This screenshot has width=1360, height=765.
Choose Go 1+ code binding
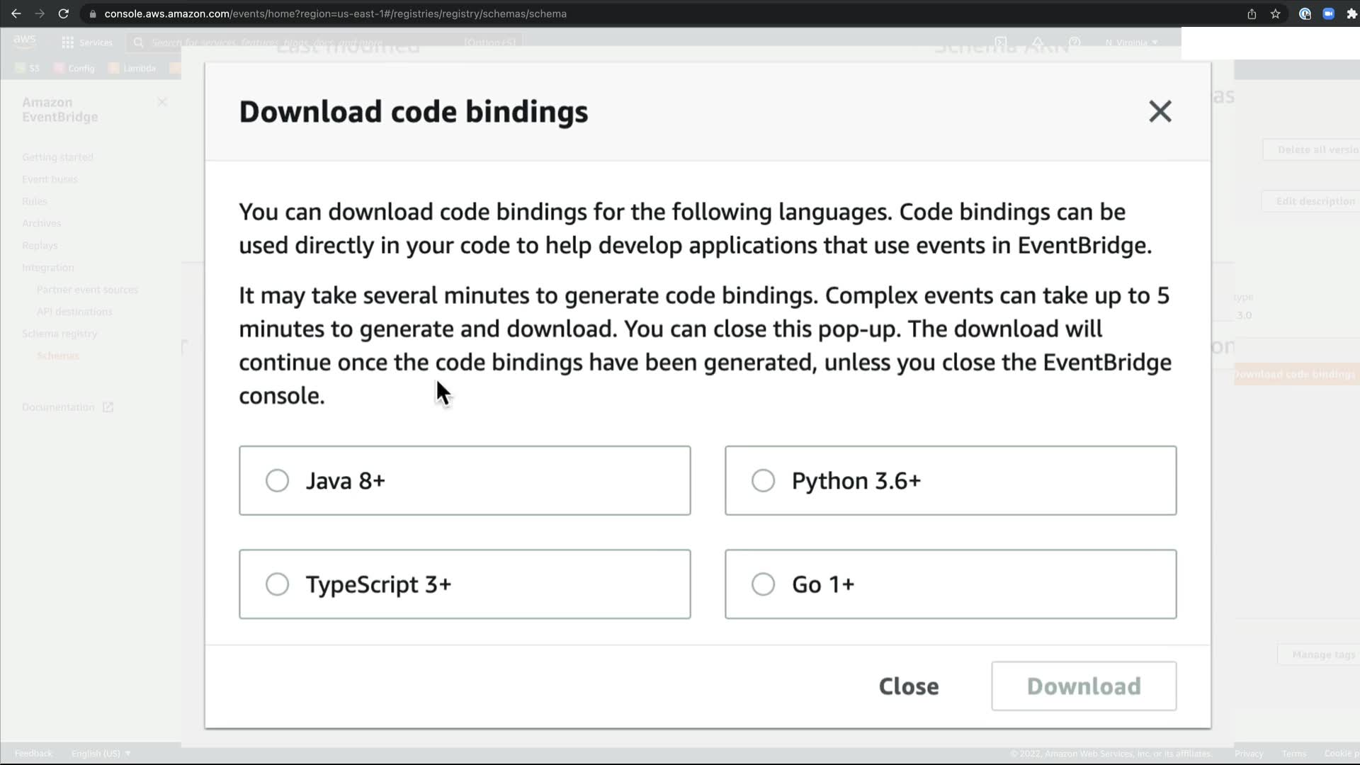(x=763, y=584)
